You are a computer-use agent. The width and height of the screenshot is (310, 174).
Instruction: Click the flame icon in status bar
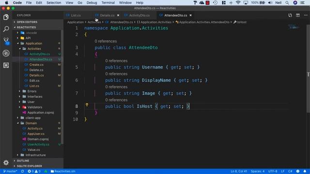(46, 171)
